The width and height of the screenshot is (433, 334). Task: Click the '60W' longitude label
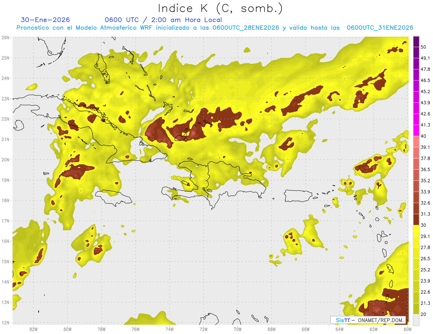pos(407,329)
